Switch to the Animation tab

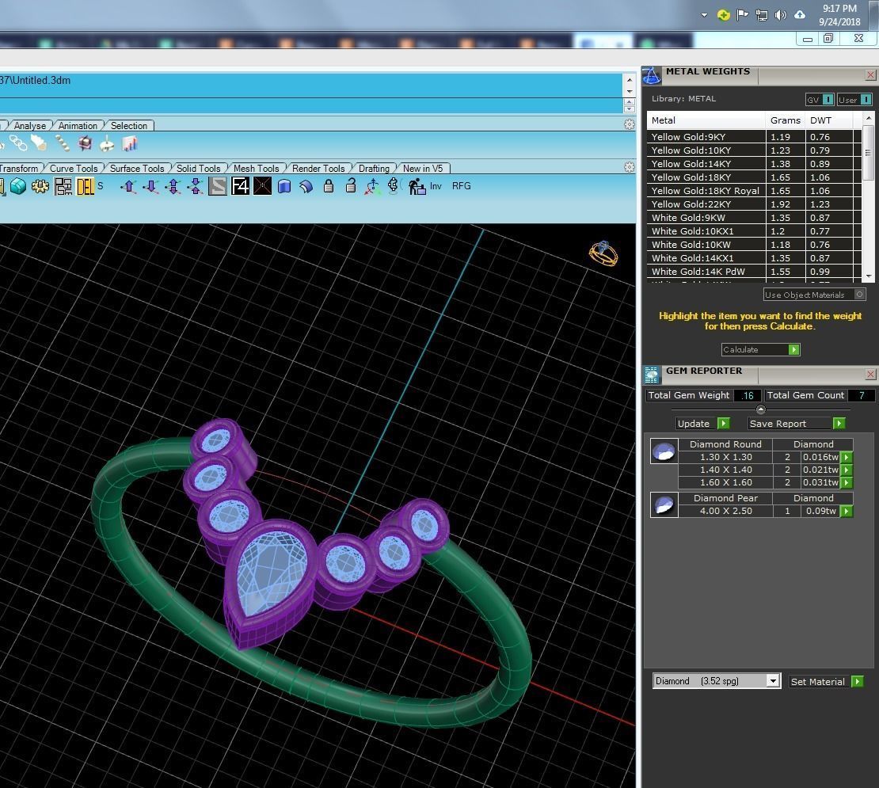point(78,126)
